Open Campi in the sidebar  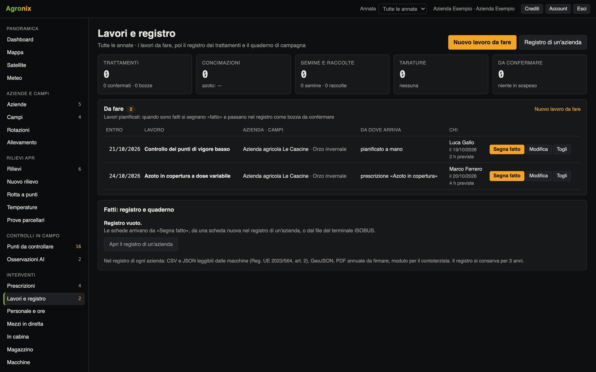tap(44, 117)
